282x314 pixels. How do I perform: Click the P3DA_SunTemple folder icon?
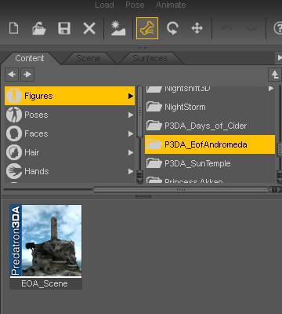tap(154, 163)
